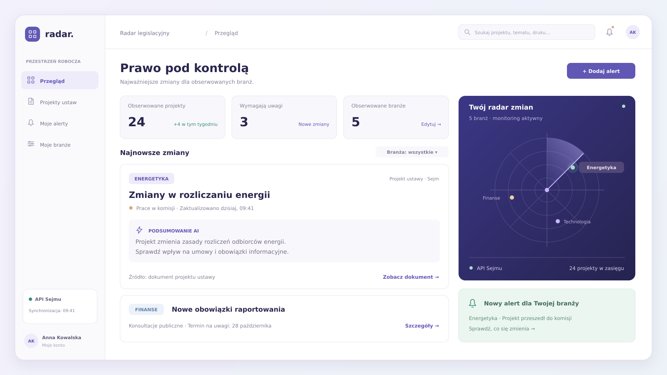Click +4 w tym tygodniu text
Viewport: 667px width, 375px height.
tap(196, 124)
